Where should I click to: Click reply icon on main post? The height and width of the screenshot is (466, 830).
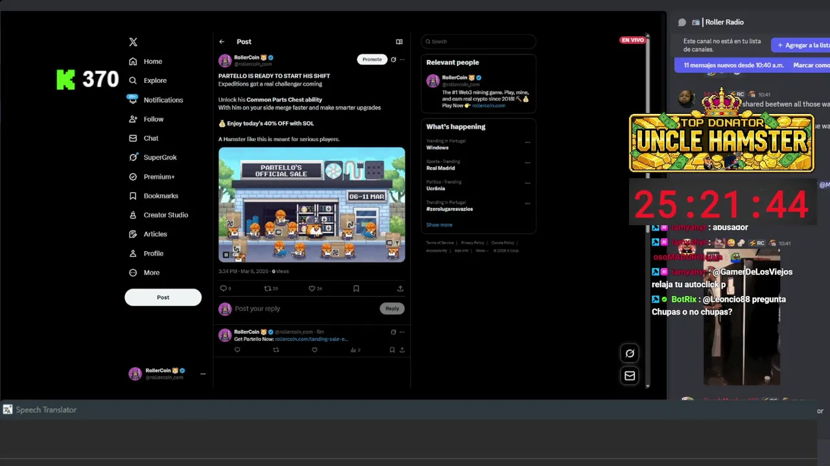tap(224, 289)
